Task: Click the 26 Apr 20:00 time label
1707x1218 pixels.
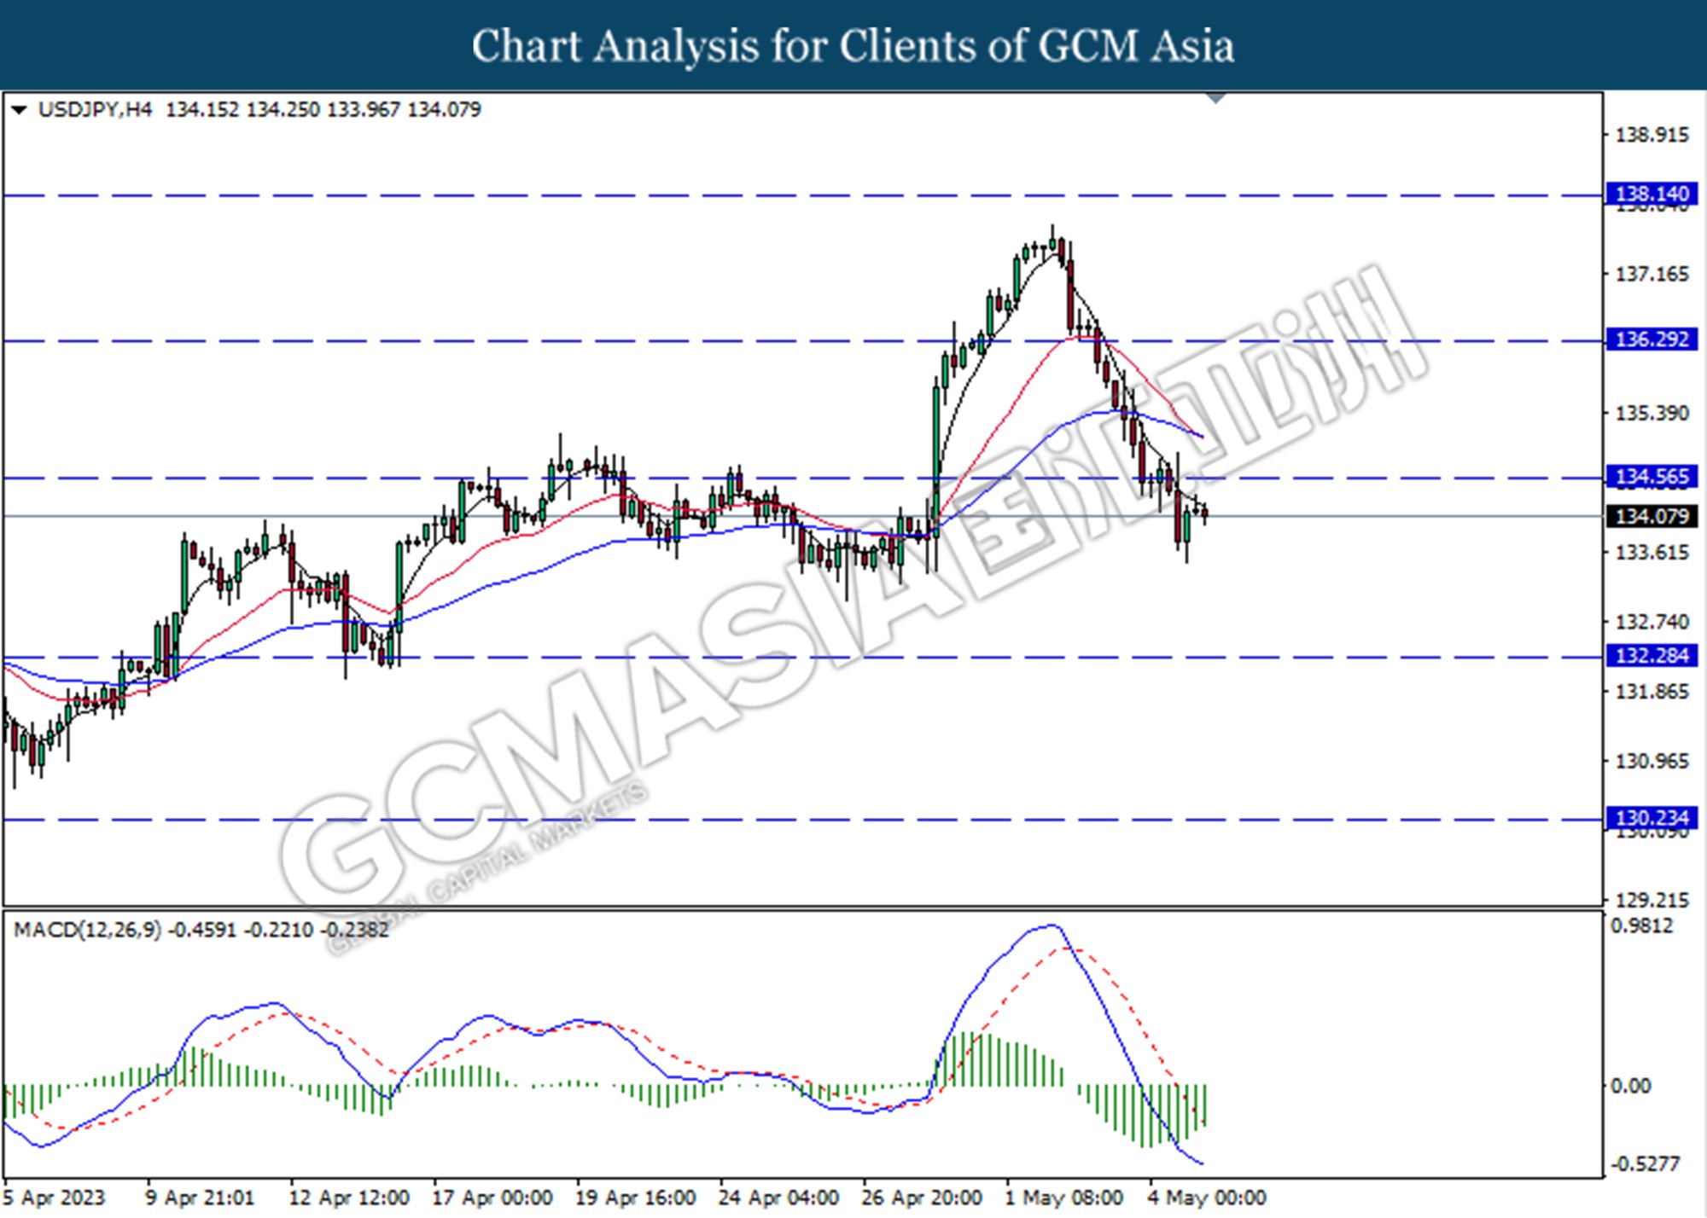Action: [x=923, y=1198]
